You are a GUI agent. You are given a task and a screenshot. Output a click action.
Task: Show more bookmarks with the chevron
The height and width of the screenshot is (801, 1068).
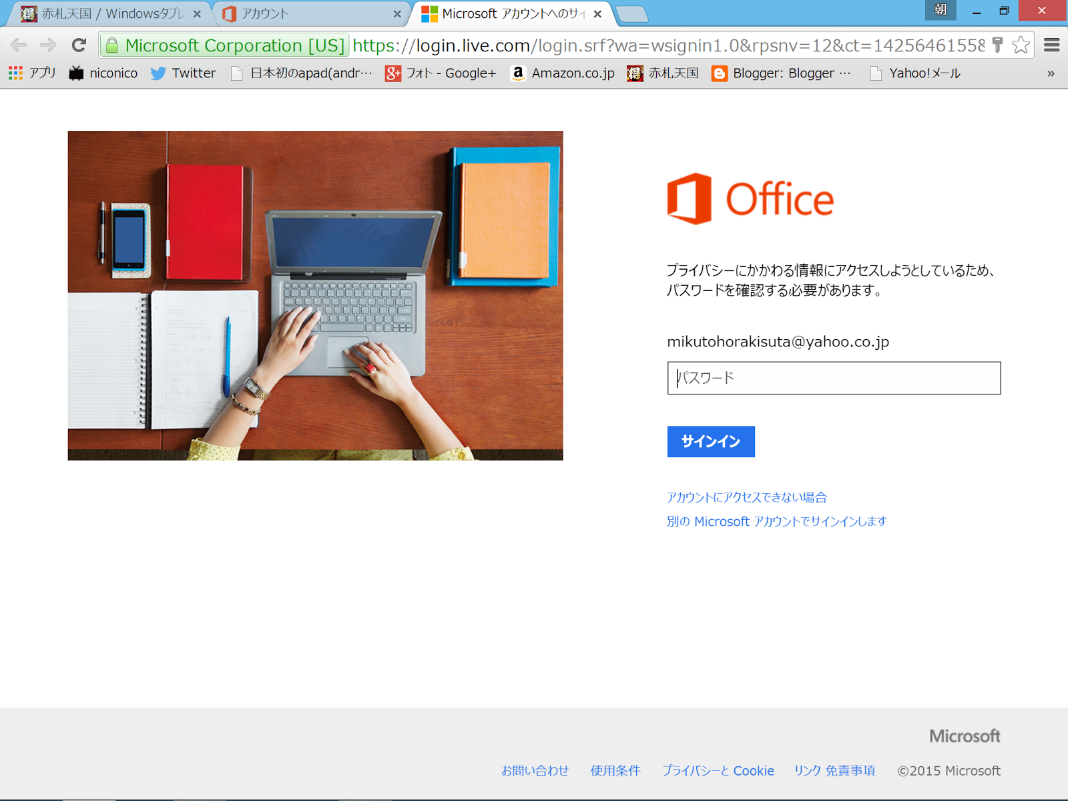click(1051, 73)
